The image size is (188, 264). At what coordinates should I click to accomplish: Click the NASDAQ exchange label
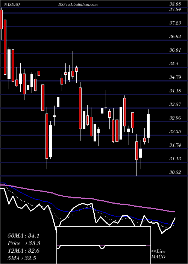click(x=11, y=4)
